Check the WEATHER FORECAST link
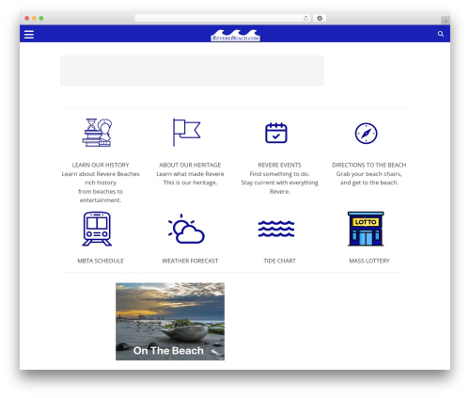The width and height of the screenshot is (470, 398). coord(190,261)
